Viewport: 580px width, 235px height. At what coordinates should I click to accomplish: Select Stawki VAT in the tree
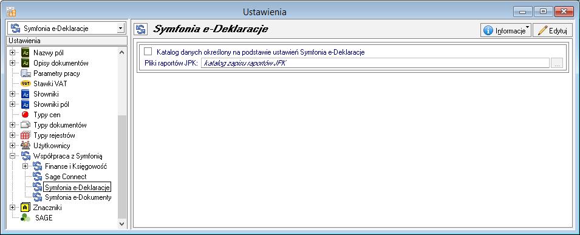(50, 84)
